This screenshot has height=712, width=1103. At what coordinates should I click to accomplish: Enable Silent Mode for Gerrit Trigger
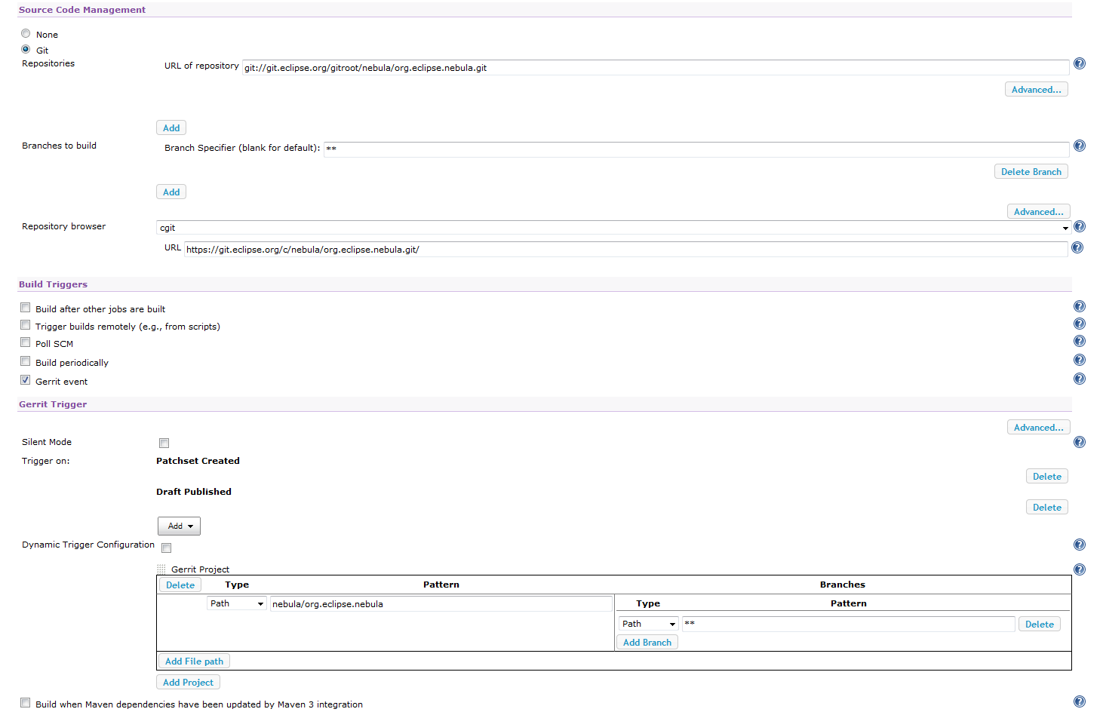[164, 443]
